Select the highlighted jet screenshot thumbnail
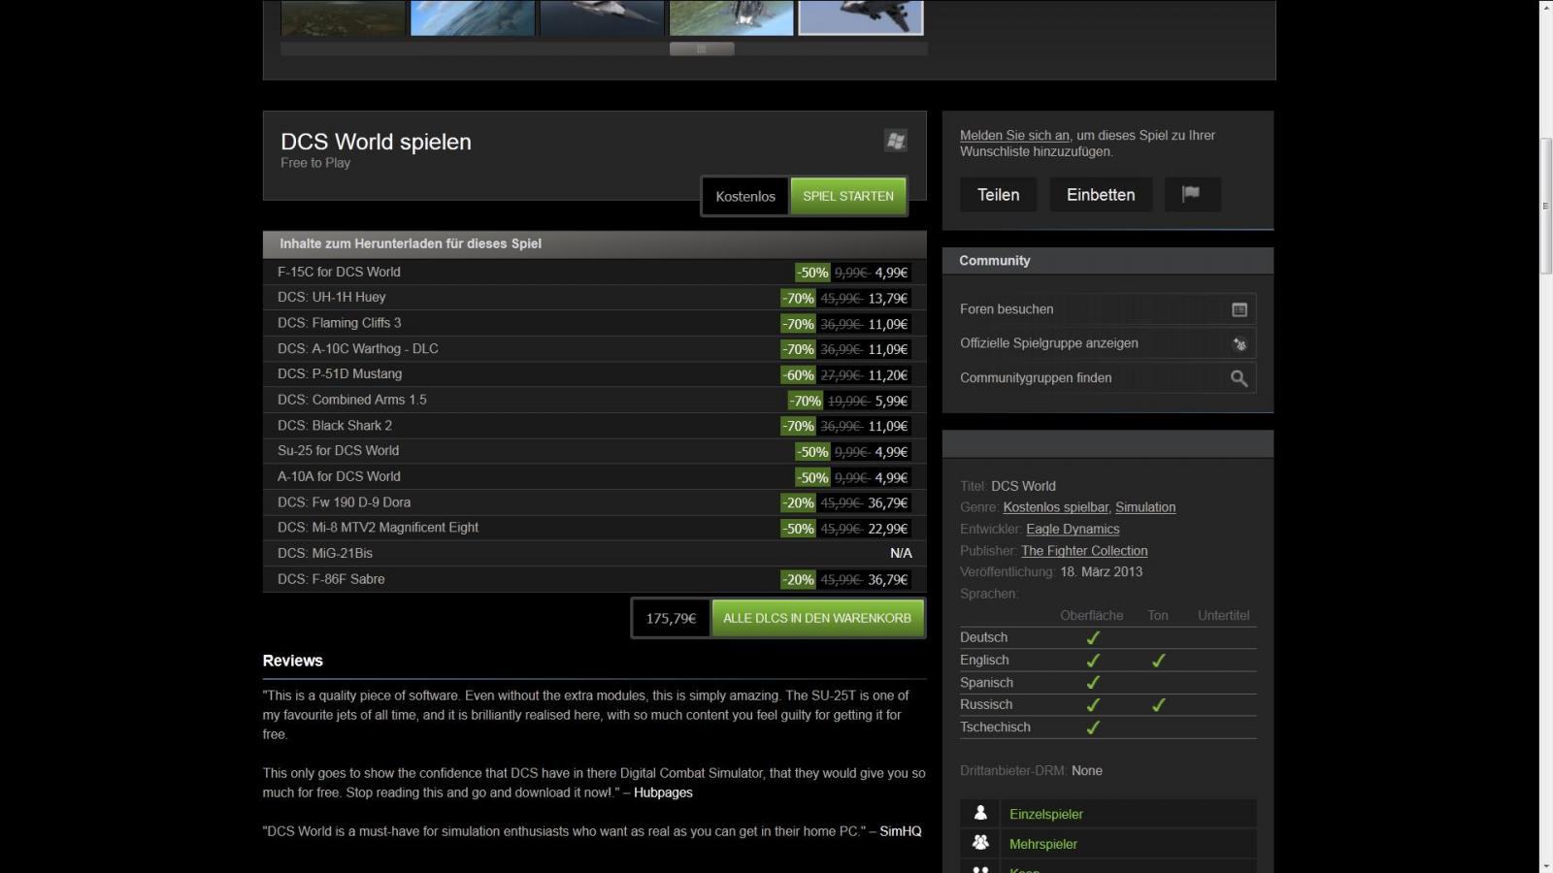 point(861,17)
